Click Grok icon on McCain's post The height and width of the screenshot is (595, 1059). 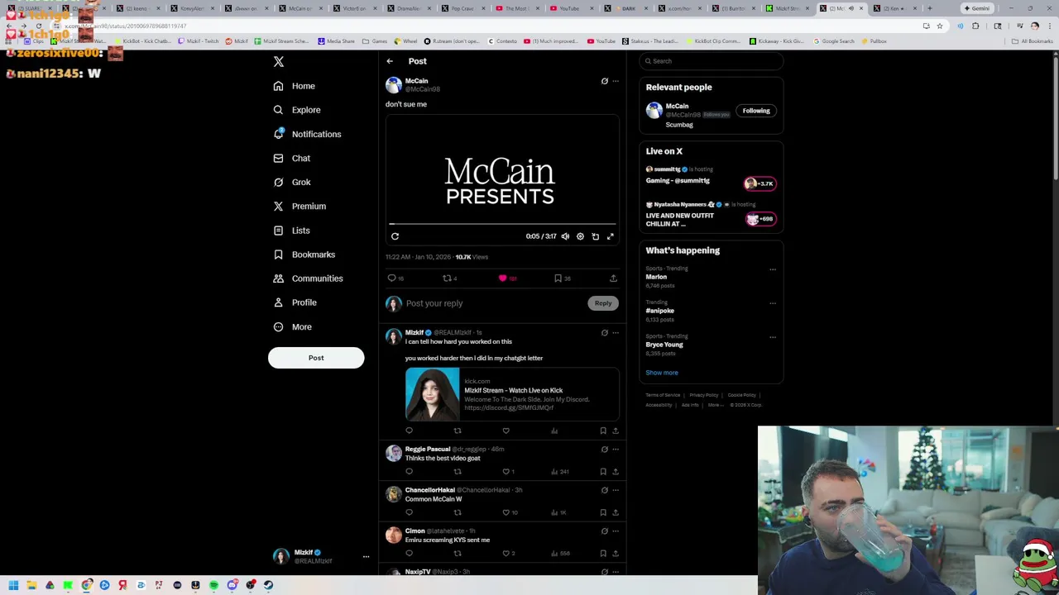click(x=604, y=81)
